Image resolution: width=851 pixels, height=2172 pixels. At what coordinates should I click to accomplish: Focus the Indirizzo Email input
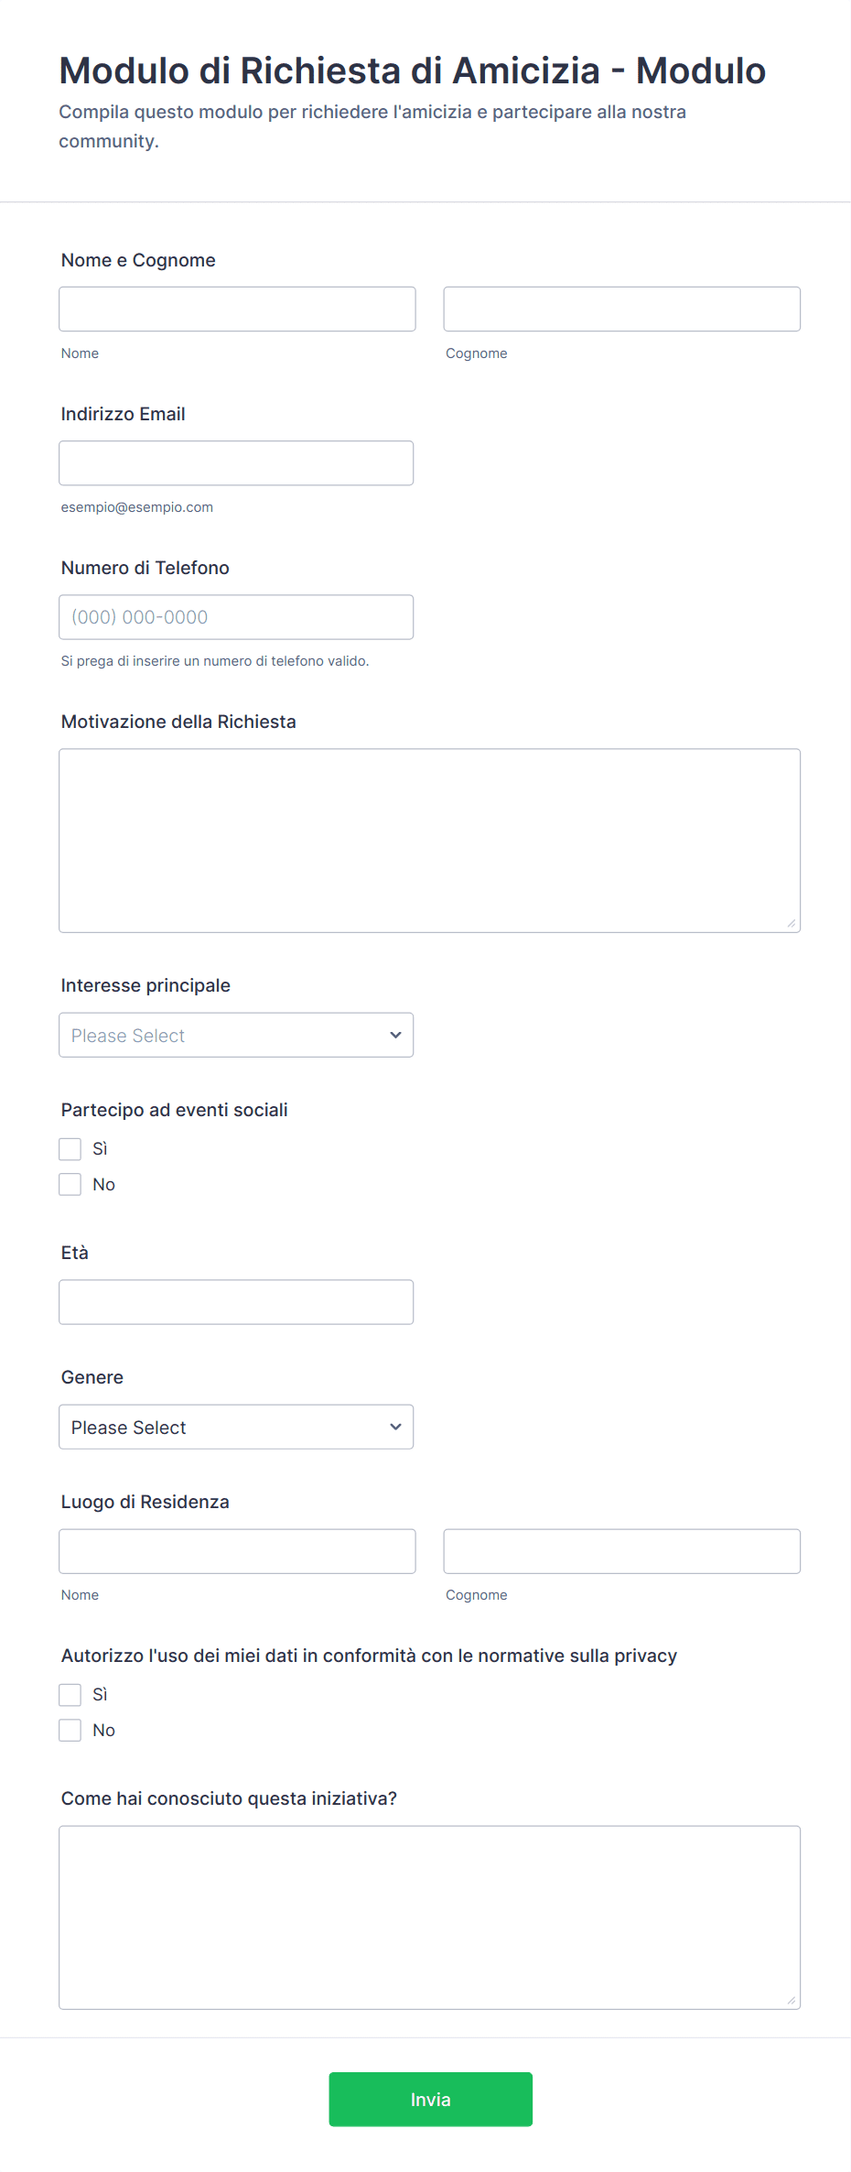pyautogui.click(x=236, y=463)
